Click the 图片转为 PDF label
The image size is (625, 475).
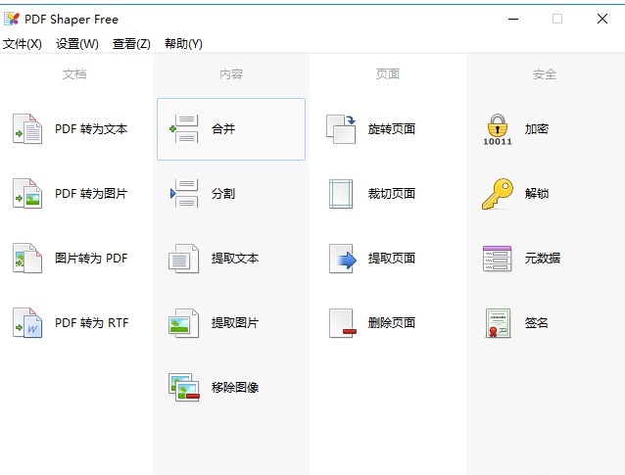click(x=91, y=258)
